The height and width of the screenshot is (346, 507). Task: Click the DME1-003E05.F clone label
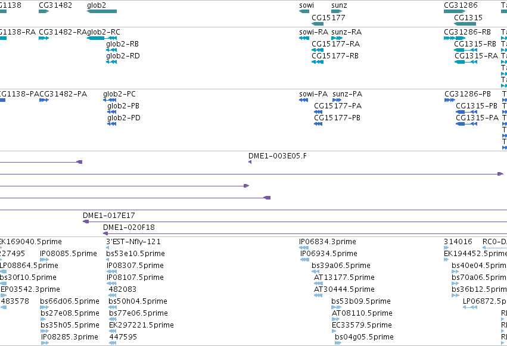278,156
